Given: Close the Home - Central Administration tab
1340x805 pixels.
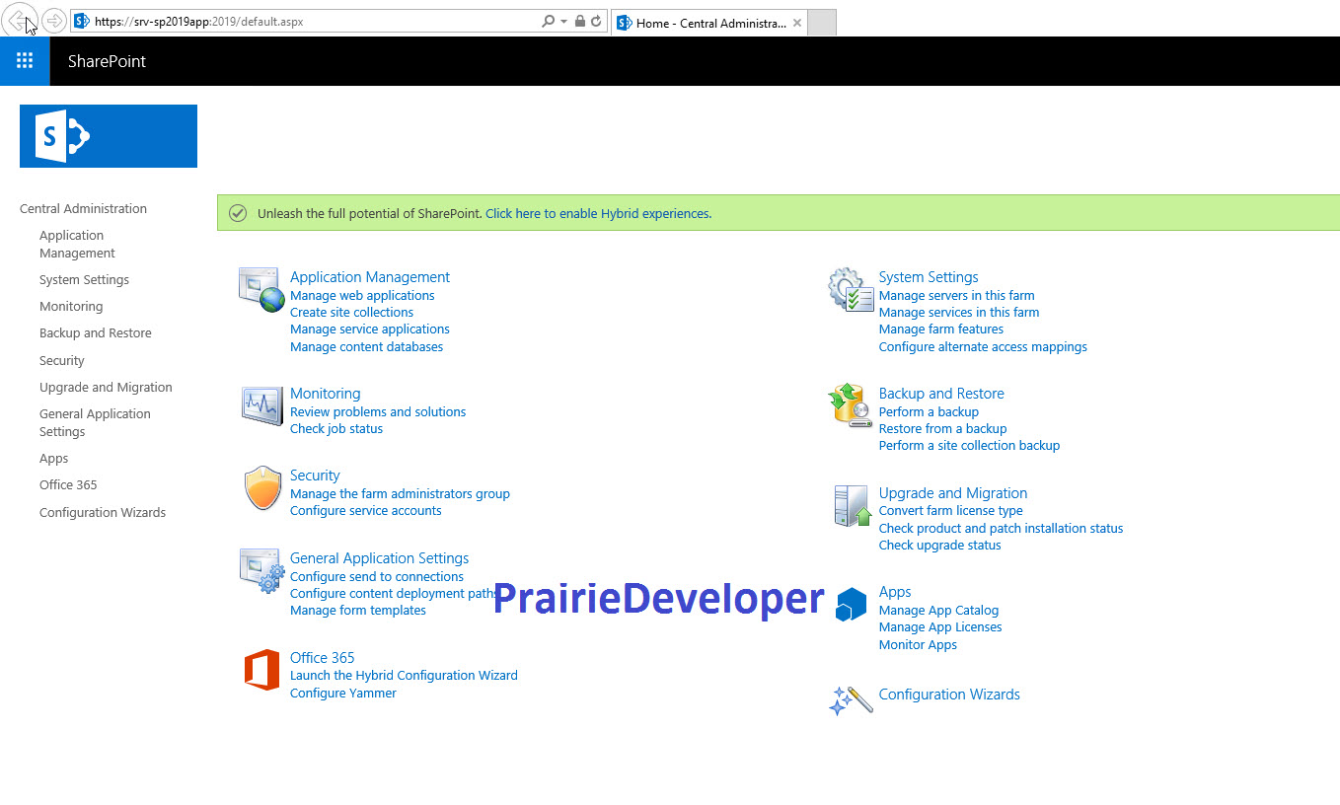Looking at the screenshot, I should click(x=797, y=23).
